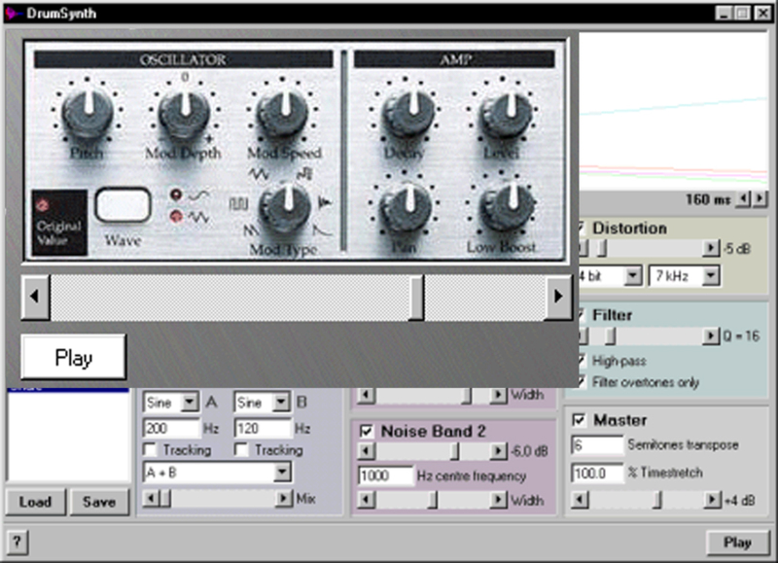Image resolution: width=778 pixels, height=563 pixels.
Task: Click the sine wave LED indicator
Action: tap(176, 194)
